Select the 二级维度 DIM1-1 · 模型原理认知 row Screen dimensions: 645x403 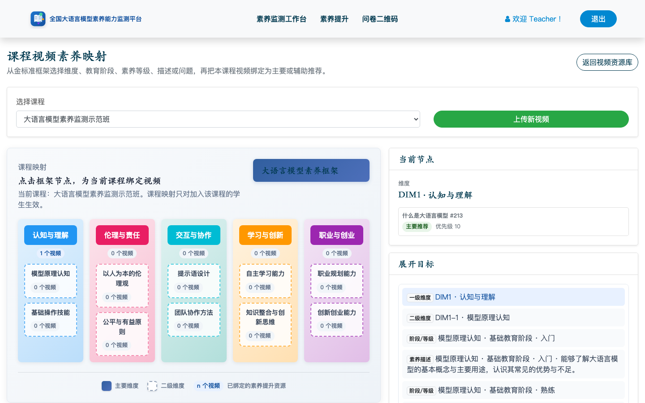[x=513, y=317]
